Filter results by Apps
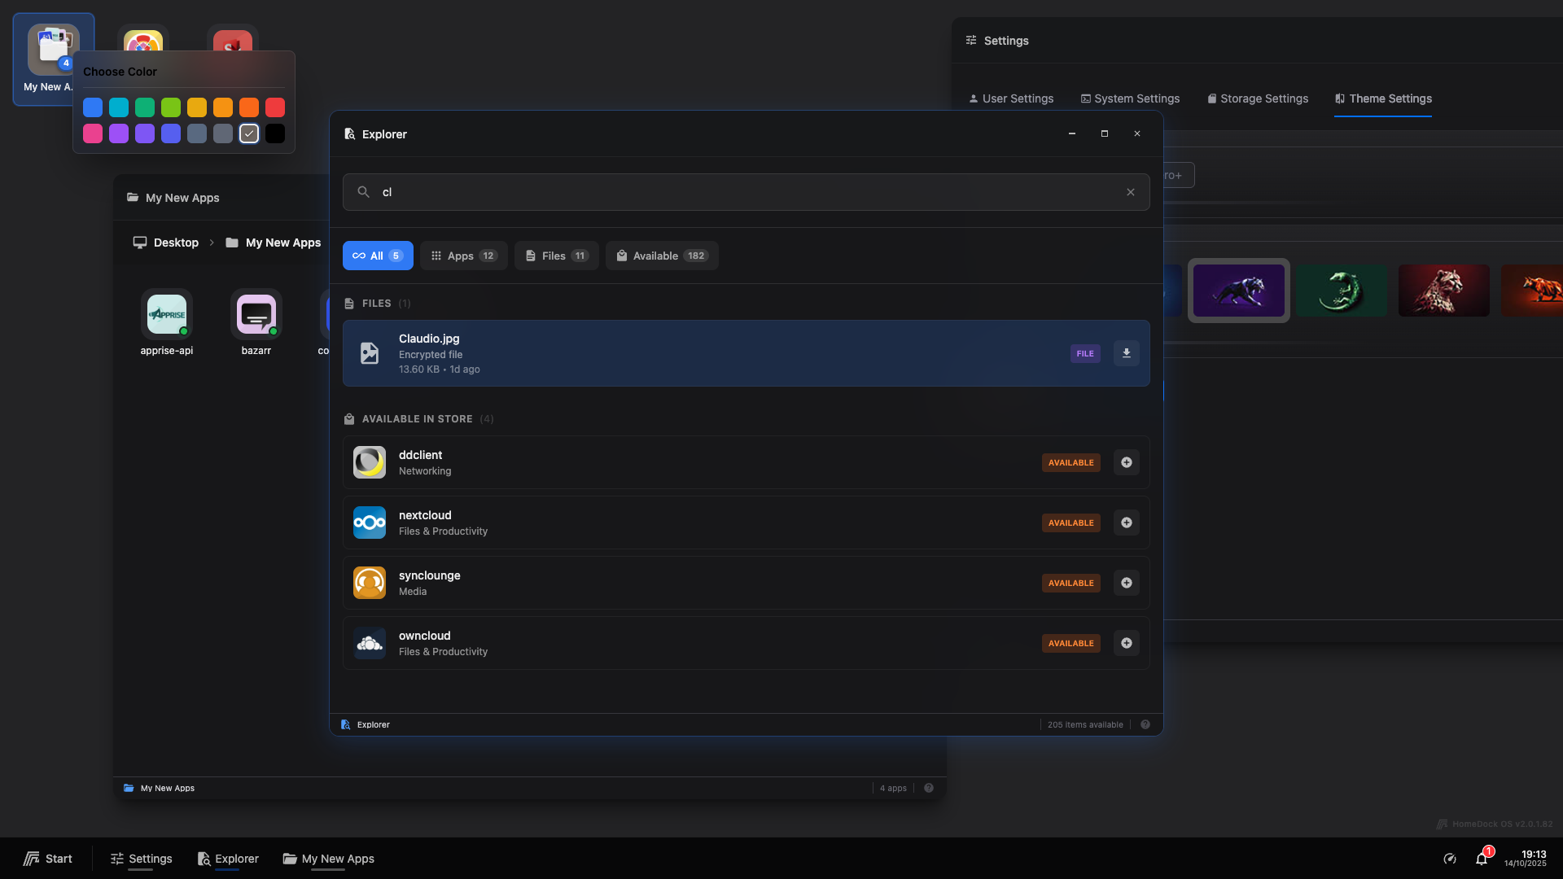Screen dimensions: 1563x879 pyautogui.click(x=464, y=256)
